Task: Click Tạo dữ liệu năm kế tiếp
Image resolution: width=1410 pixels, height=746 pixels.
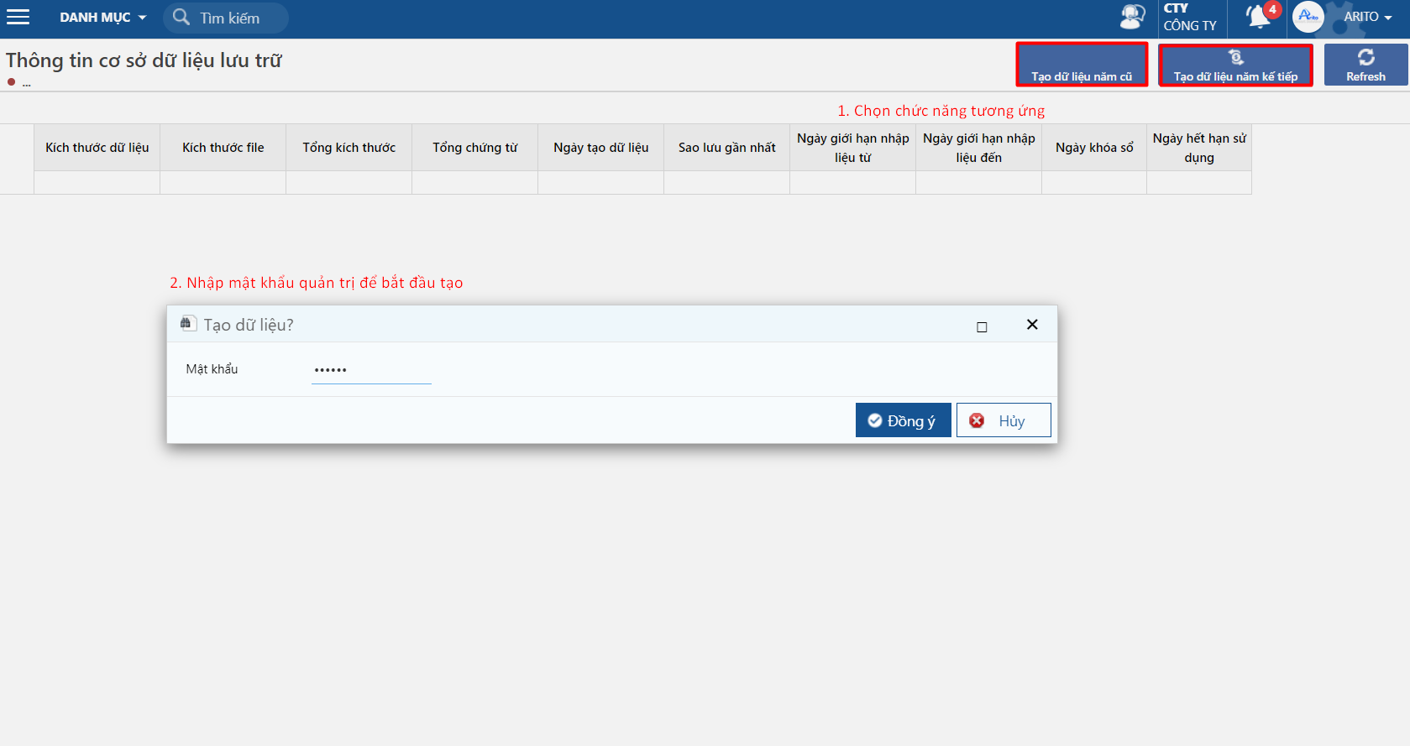Action: click(x=1235, y=65)
